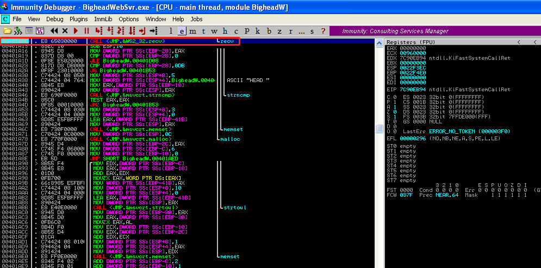Screen dimensions: 541x268
Task: Open breakpoints window with 'b' button
Action: pyautogui.click(x=269, y=31)
